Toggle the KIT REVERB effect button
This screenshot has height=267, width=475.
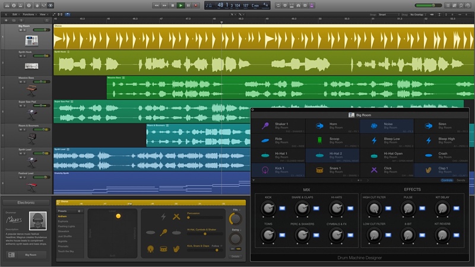[x=456, y=236]
